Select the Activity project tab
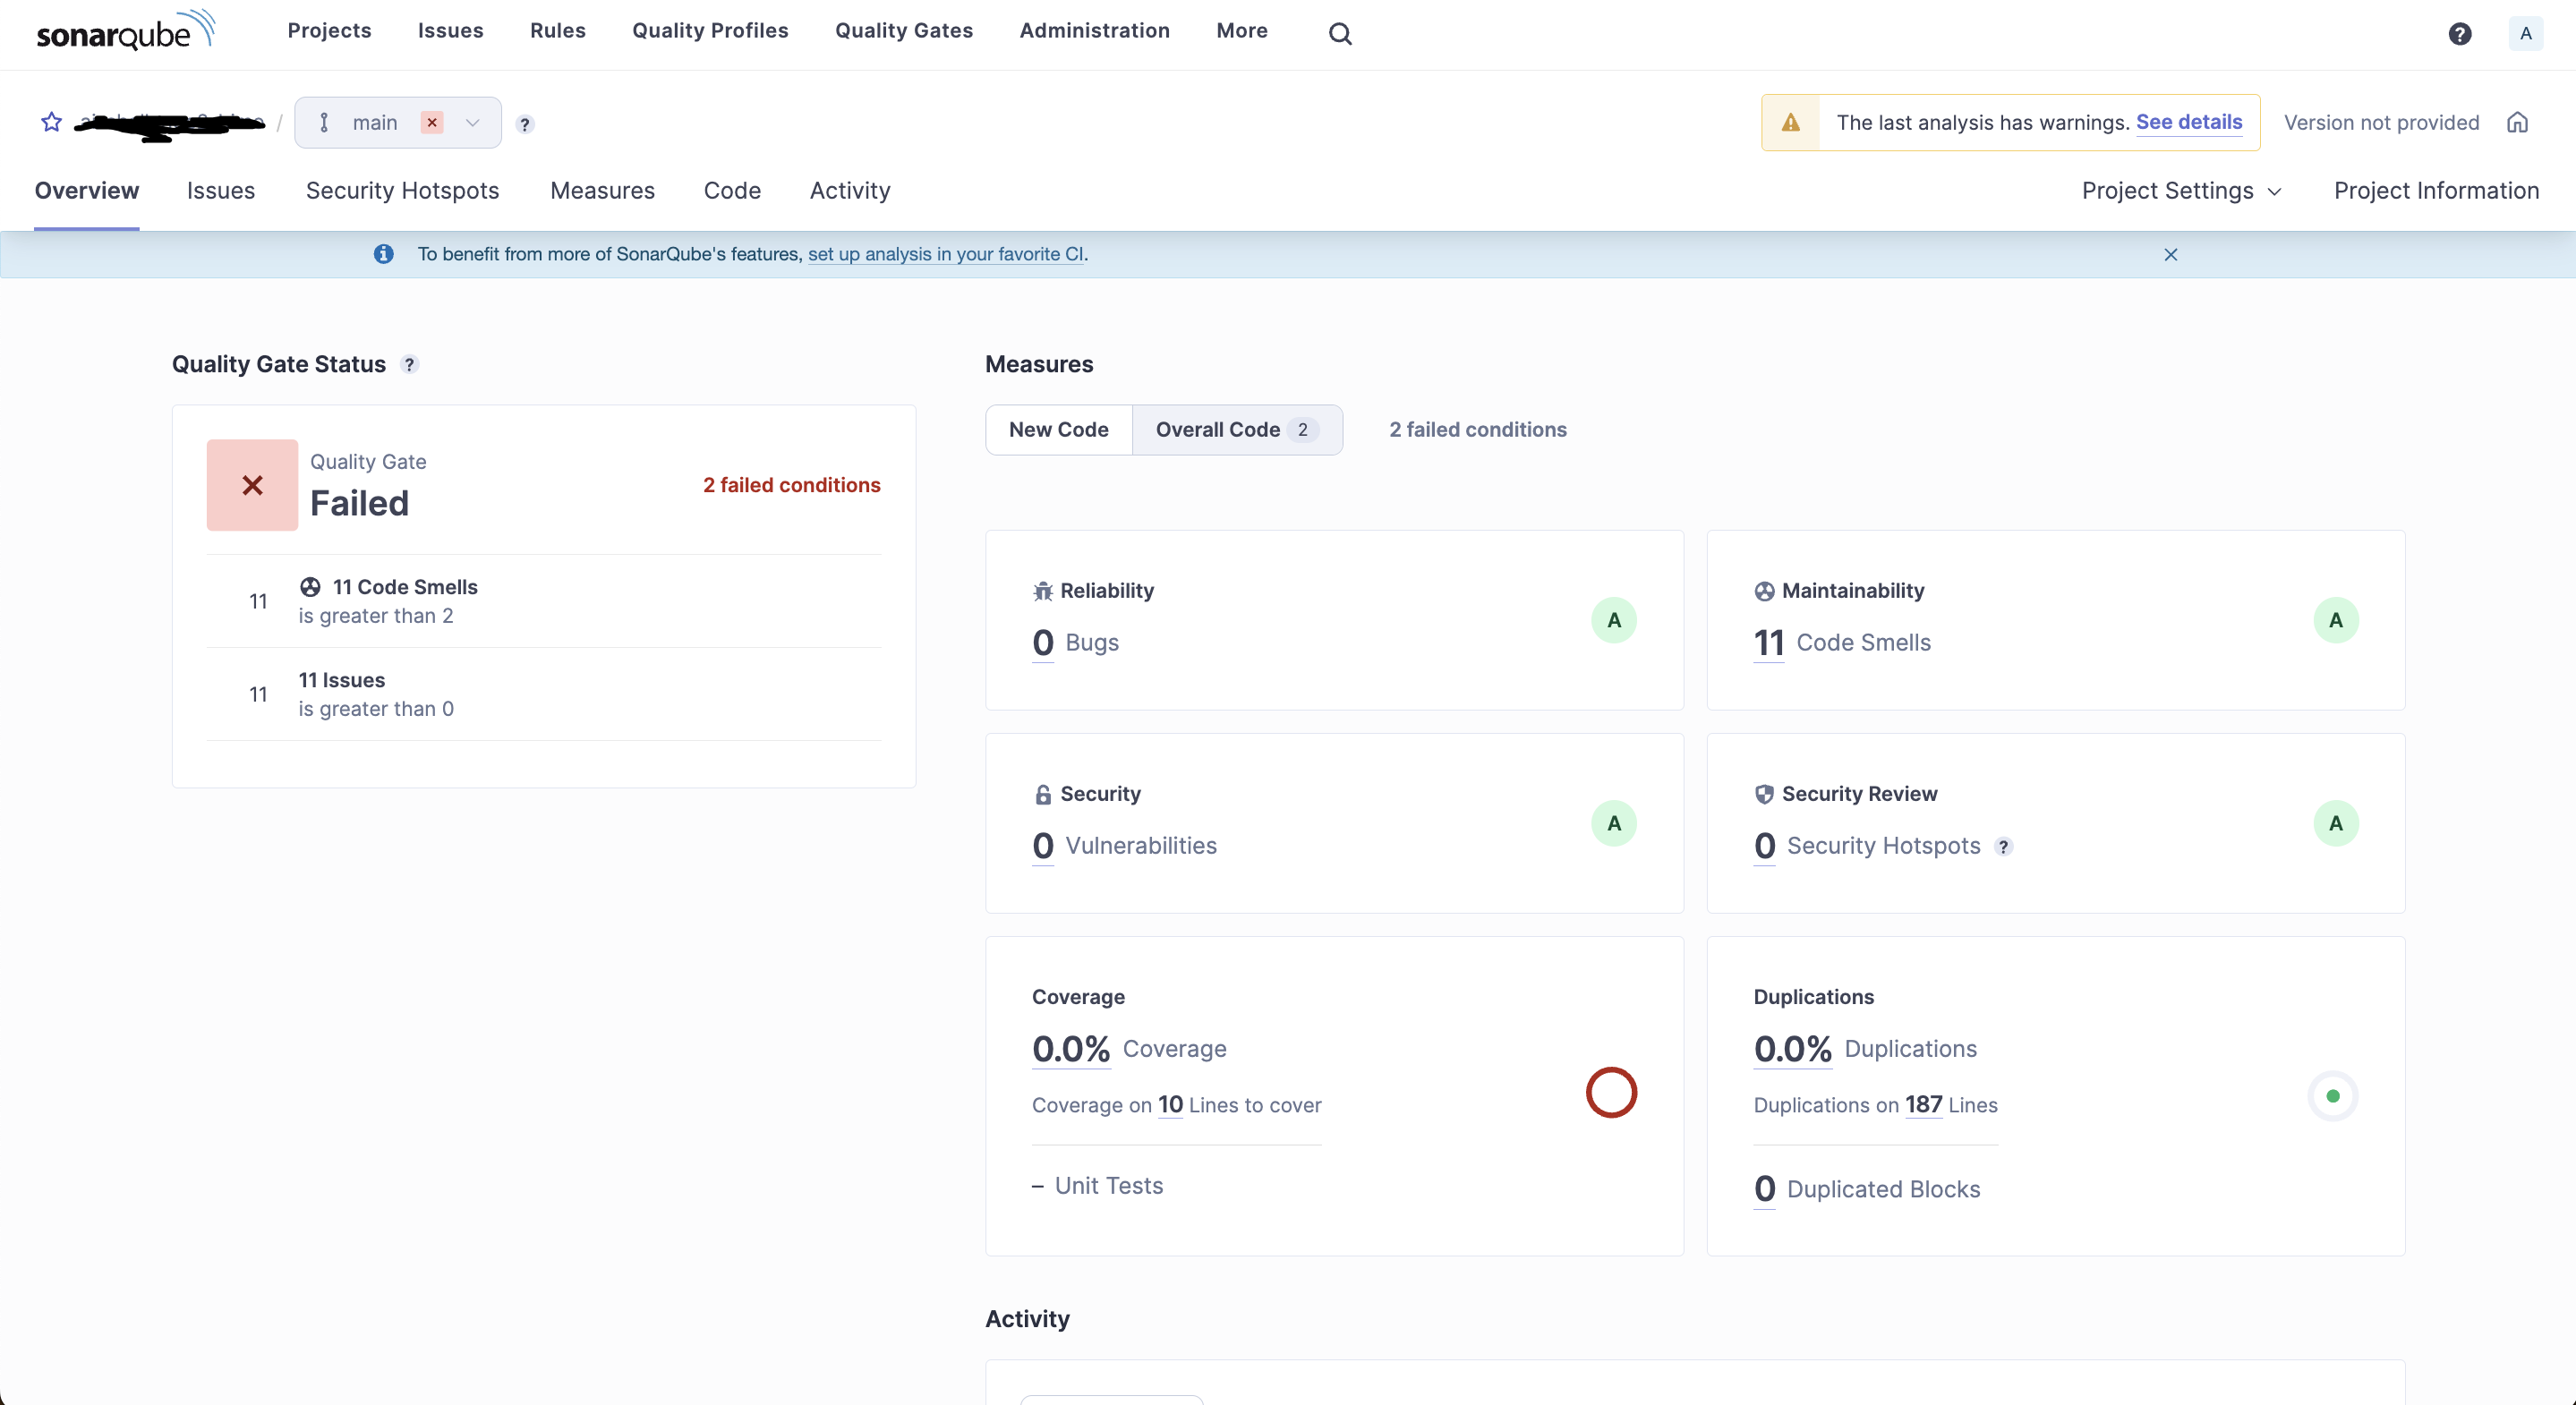This screenshot has width=2576, height=1405. pos(850,191)
